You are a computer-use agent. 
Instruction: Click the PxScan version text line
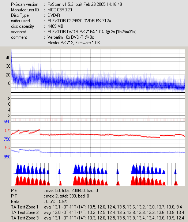[67, 4]
